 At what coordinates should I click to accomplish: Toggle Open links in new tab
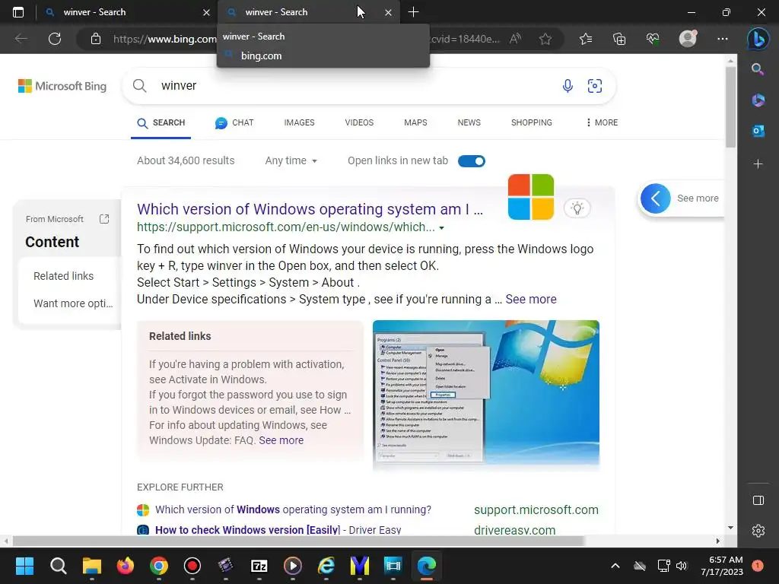tap(471, 161)
